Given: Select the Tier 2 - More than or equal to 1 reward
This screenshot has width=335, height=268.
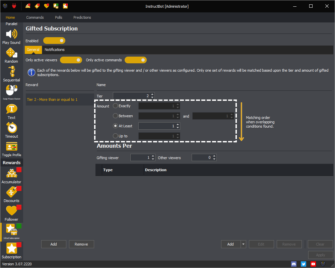Looking at the screenshot, I should [x=60, y=99].
